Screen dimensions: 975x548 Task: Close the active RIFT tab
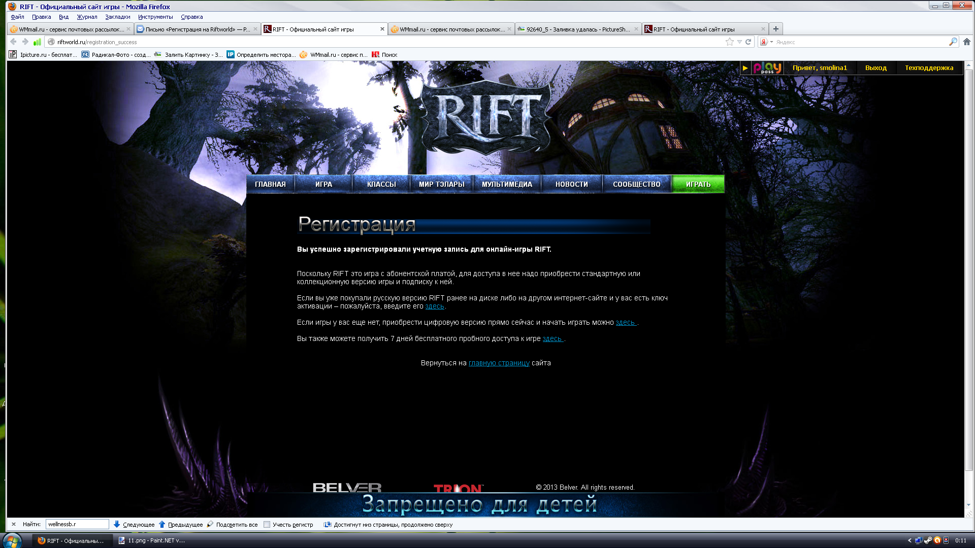[x=382, y=29]
